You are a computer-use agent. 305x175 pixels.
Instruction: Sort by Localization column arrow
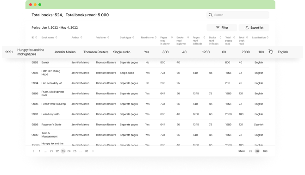click(x=268, y=37)
